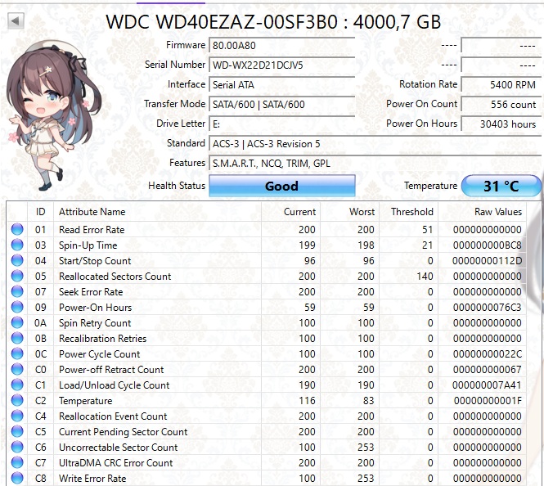
Task: Click the Raw Values column header
Action: [x=483, y=212]
